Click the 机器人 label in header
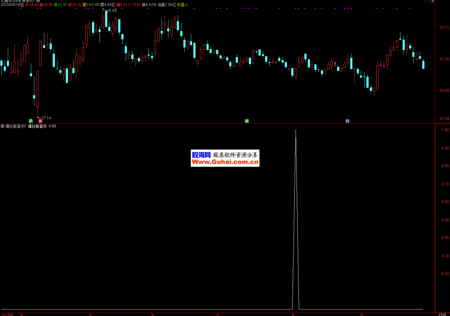 tap(182, 5)
